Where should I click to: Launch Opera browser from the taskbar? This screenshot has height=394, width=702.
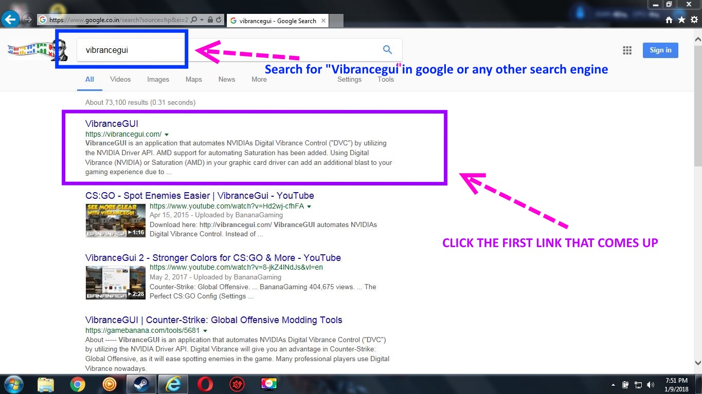coord(205,384)
